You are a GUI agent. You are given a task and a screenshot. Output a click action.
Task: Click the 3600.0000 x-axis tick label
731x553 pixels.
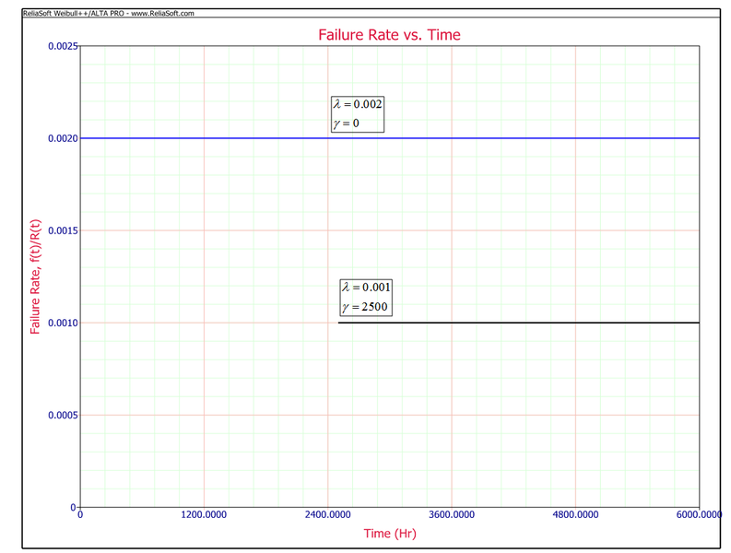point(451,516)
